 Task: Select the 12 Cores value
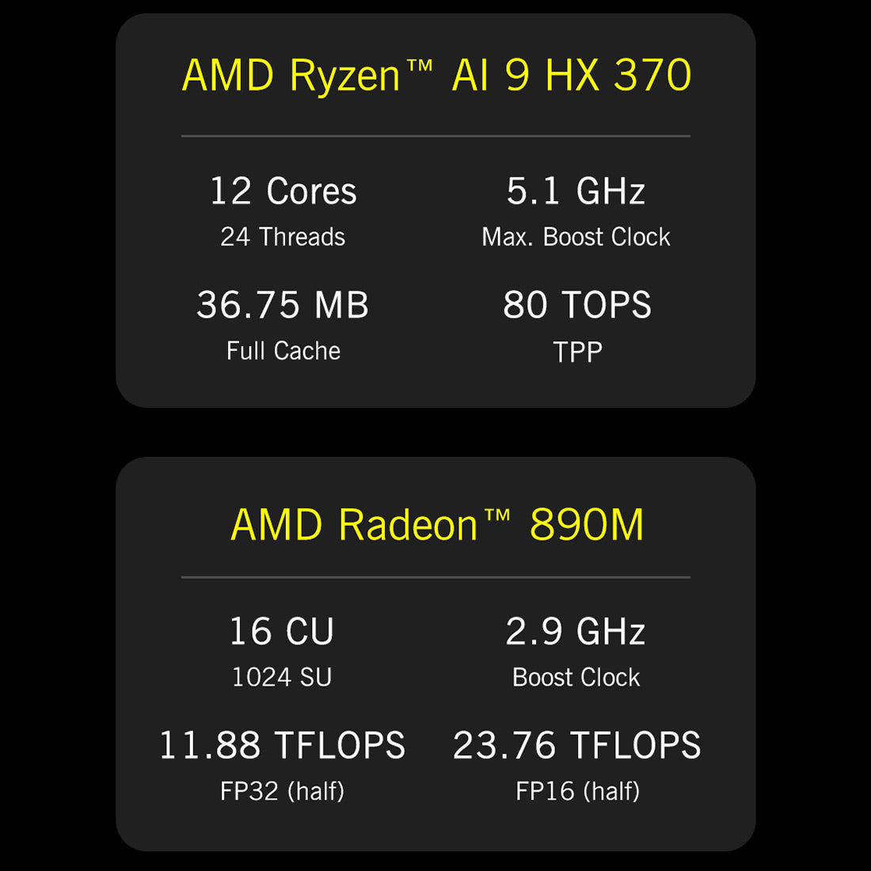283,192
